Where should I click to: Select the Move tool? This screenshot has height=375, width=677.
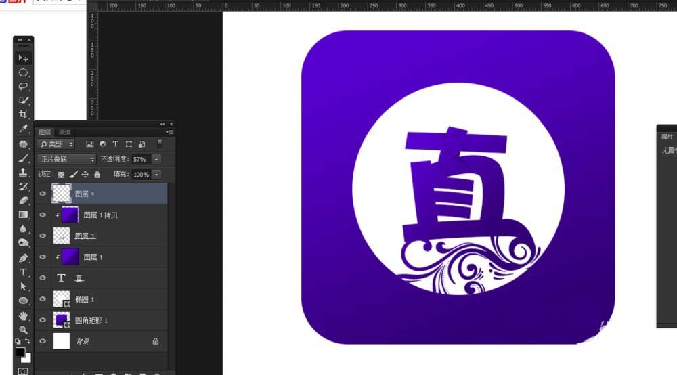(x=23, y=58)
